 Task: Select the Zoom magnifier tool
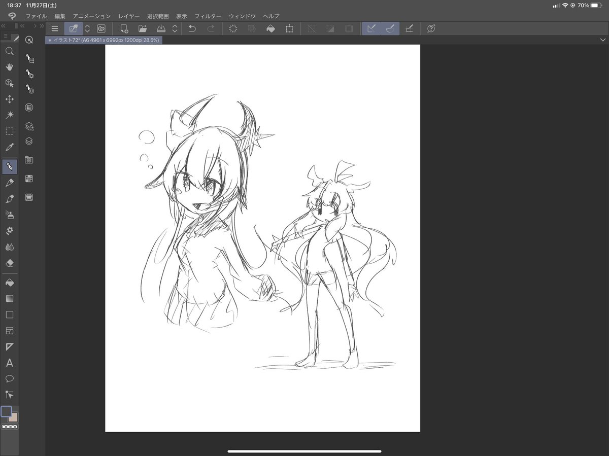tap(9, 51)
